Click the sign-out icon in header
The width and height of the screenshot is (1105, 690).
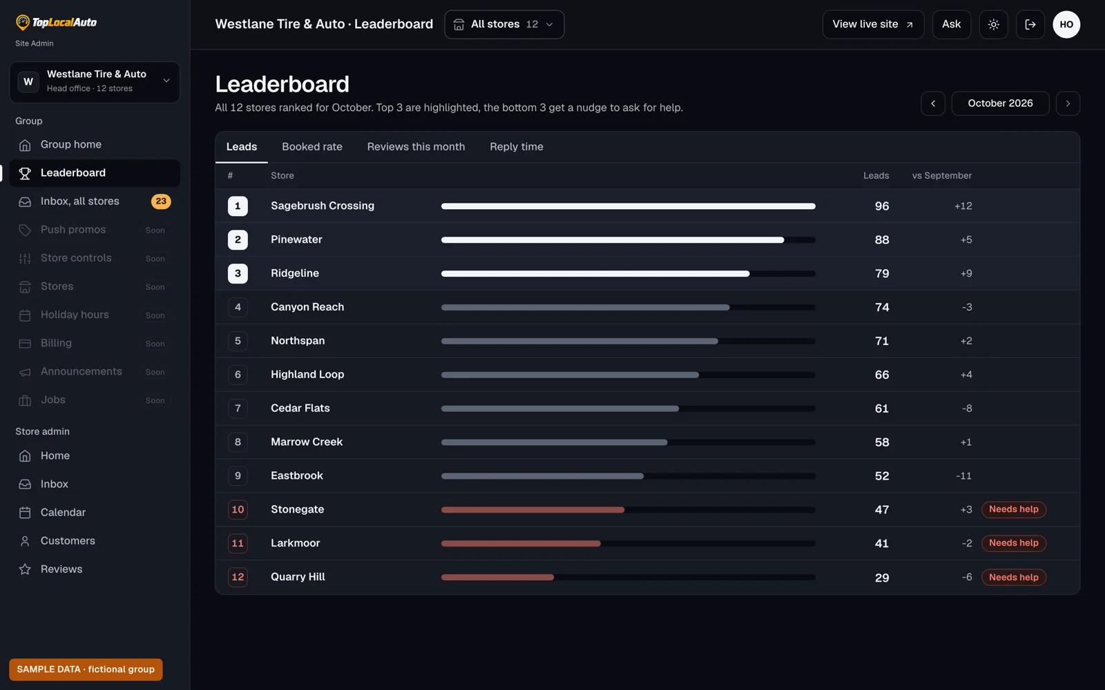click(x=1030, y=25)
